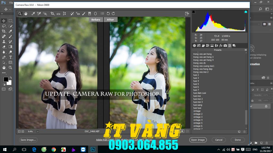Open Camera Raw preferences list icon

102,14
